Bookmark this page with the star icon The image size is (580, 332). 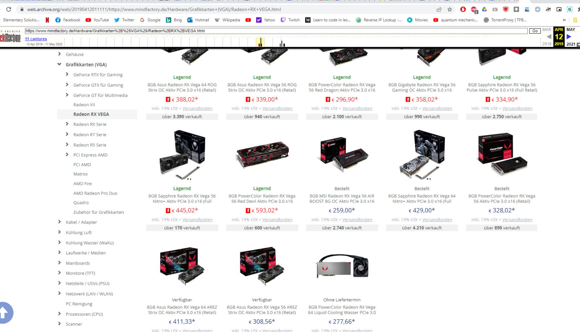(450, 9)
